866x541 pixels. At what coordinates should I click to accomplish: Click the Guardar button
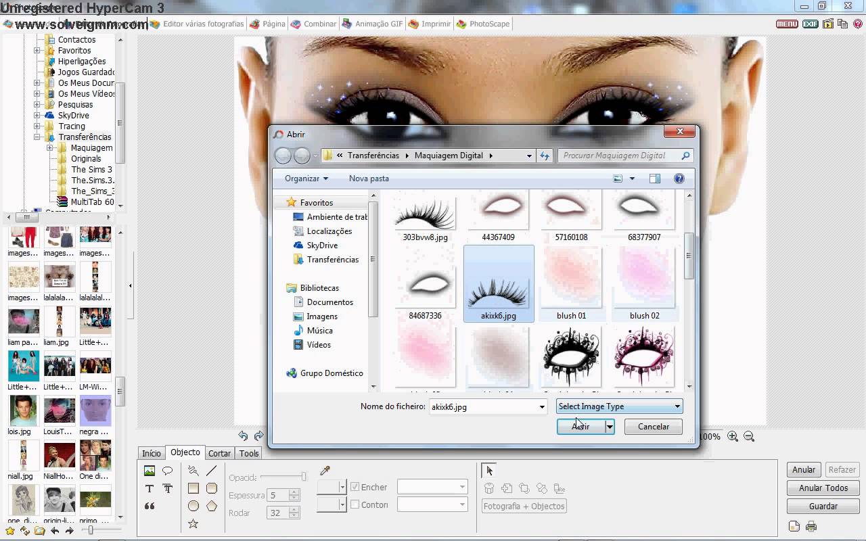click(x=823, y=506)
